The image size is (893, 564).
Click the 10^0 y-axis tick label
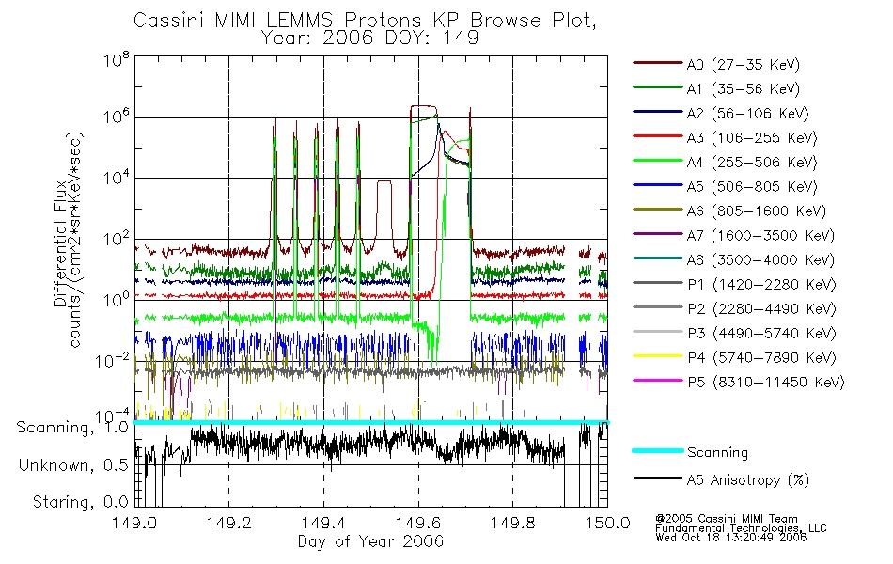(117, 300)
